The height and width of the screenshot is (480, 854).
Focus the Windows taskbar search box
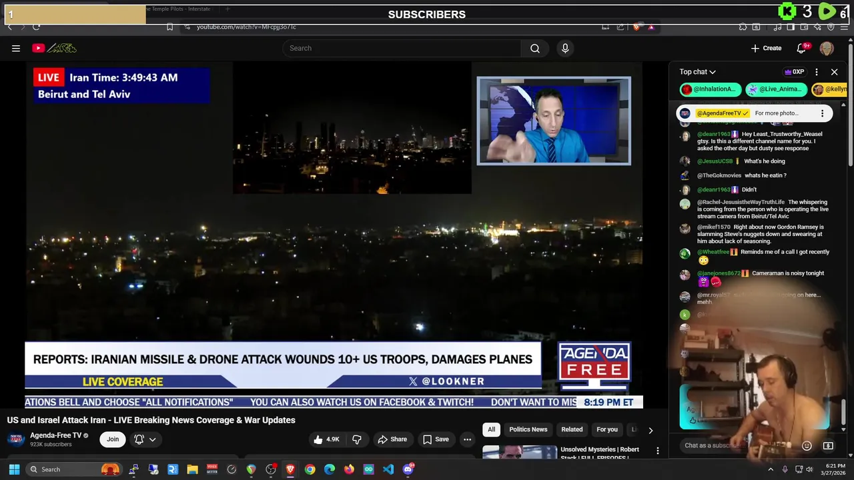coord(73,469)
